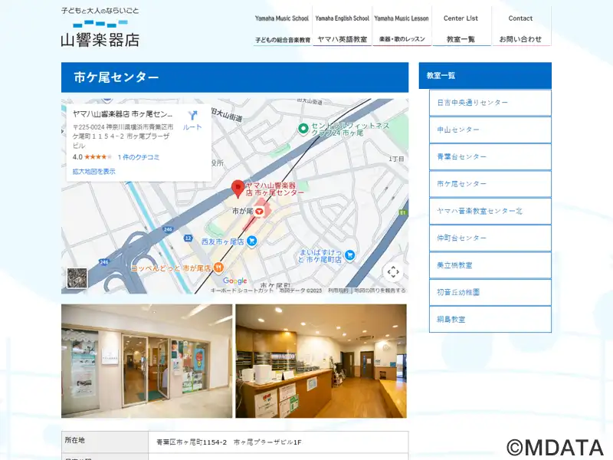613x460 pixels.
Task: Open the Center List menu
Action: pos(461,28)
